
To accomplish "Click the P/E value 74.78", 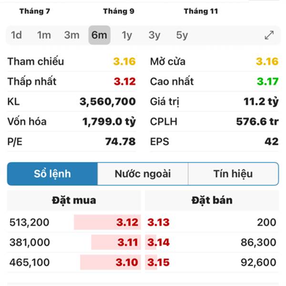I will (x=121, y=142).
